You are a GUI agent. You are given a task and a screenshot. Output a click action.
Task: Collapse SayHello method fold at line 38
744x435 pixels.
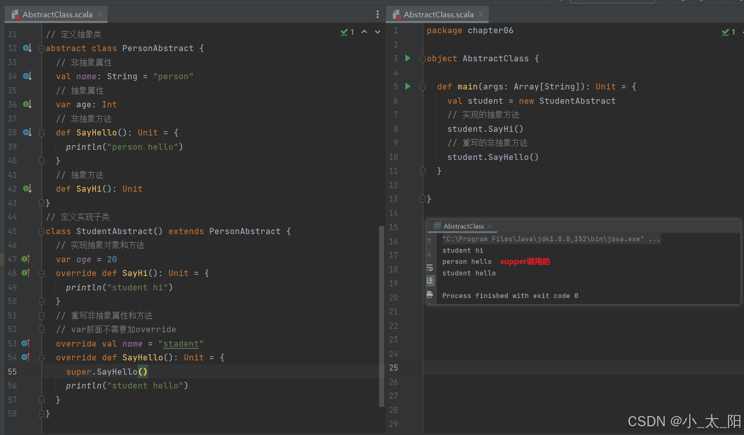pos(41,133)
